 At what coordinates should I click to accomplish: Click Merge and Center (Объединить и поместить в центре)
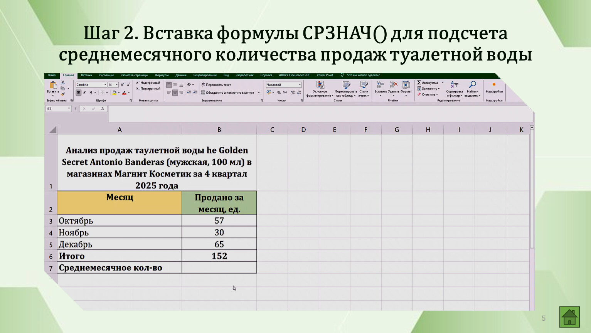(227, 93)
